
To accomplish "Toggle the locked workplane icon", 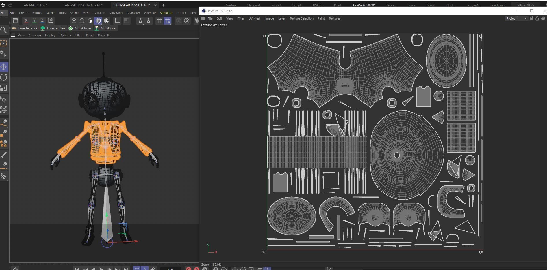I will (167, 21).
